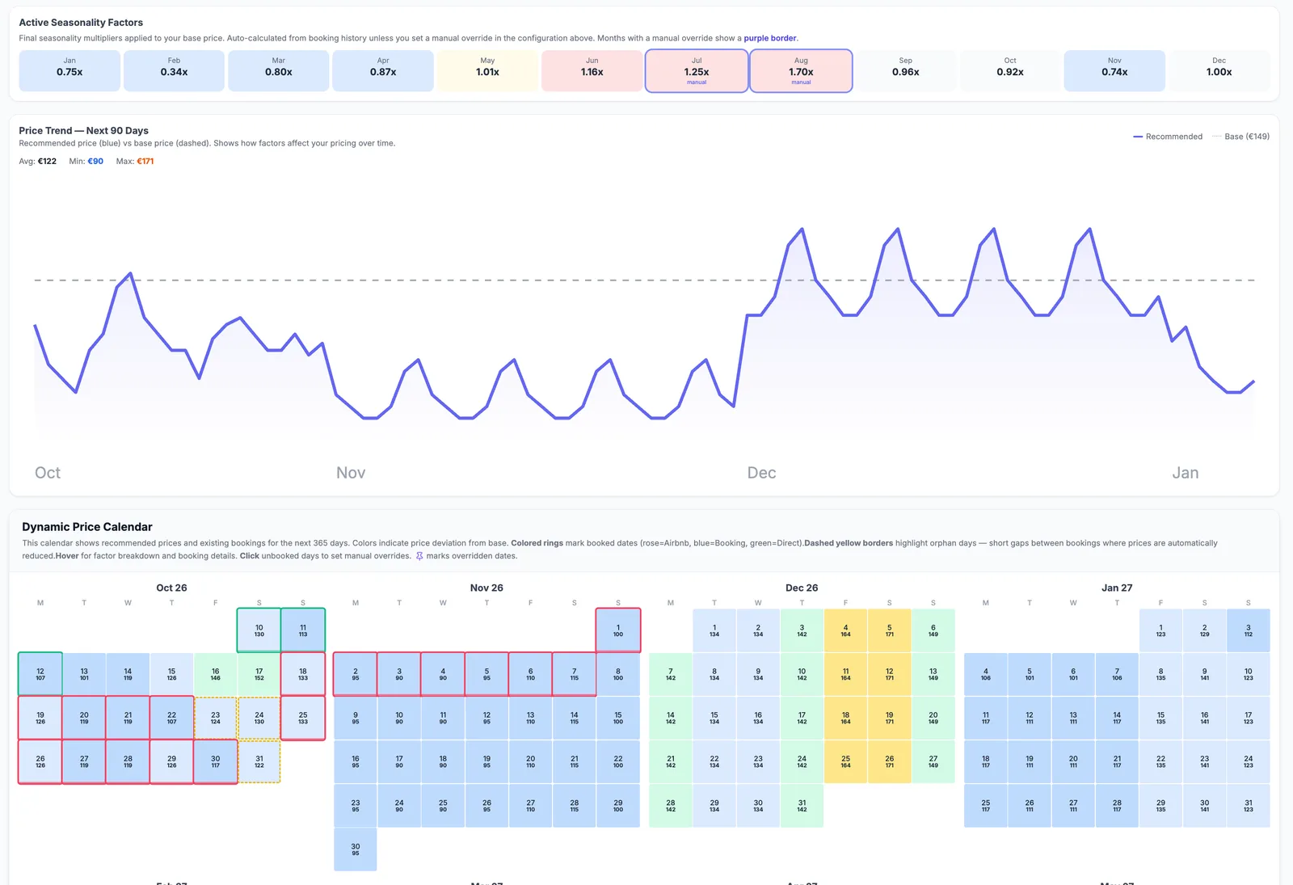Click the purple border text link
The width and height of the screenshot is (1293, 885).
770,38
